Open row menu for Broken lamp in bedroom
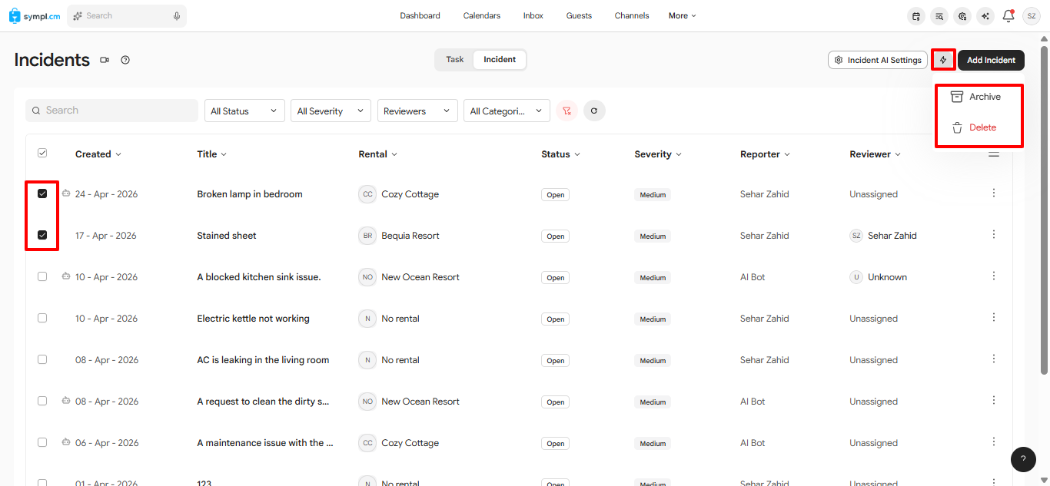This screenshot has width=1050, height=486. point(994,193)
